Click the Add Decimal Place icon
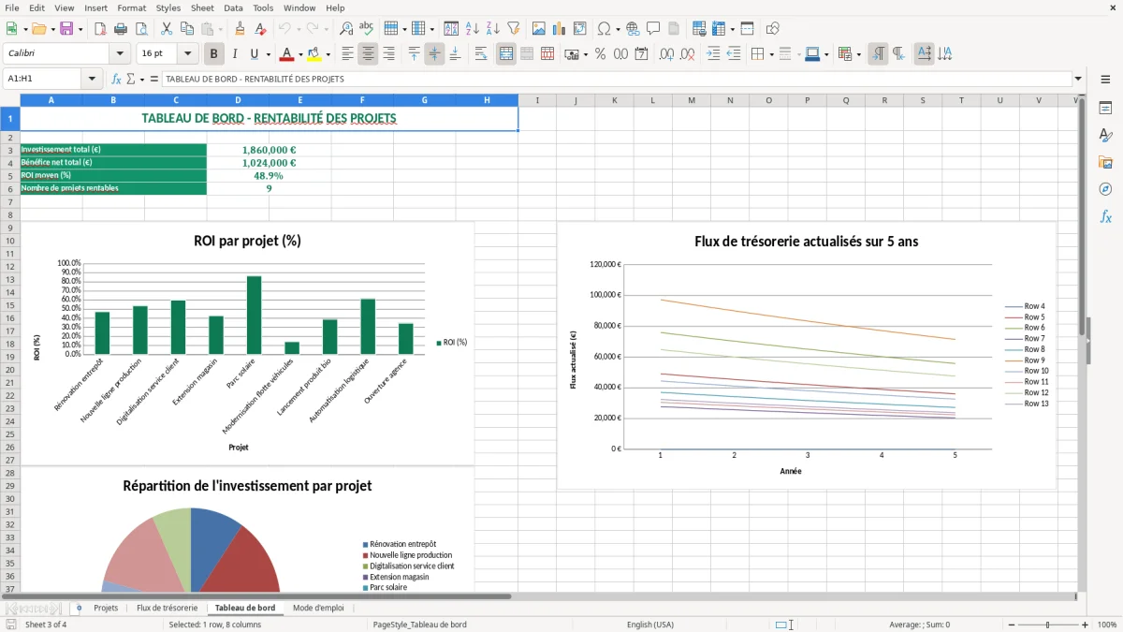1123x632 pixels. [x=667, y=54]
